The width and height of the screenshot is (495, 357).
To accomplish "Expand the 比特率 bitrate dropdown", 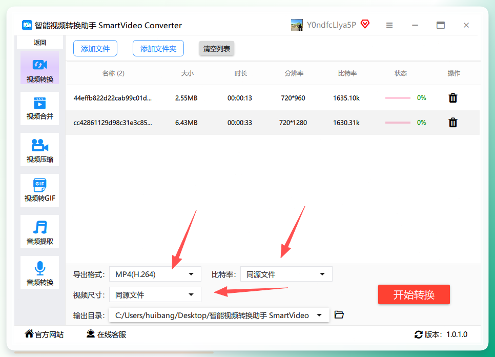I will 286,274.
